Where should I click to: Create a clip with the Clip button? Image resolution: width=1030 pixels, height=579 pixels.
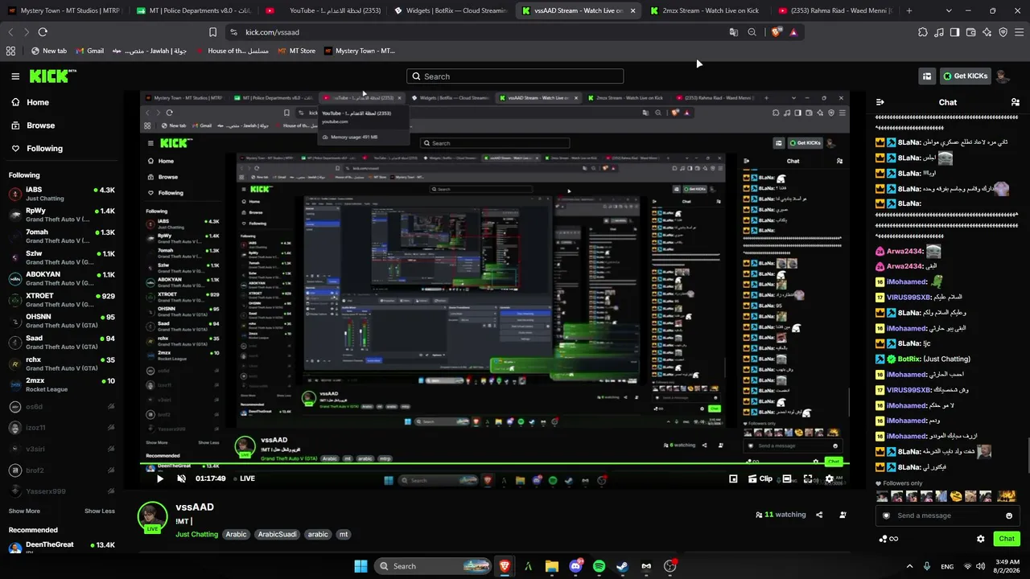[x=760, y=478]
